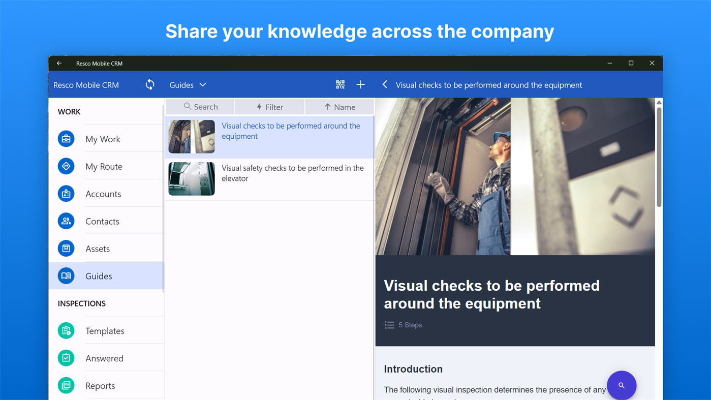This screenshot has height=400, width=711.
Task: Open the search field in the guides list
Action: pos(200,107)
